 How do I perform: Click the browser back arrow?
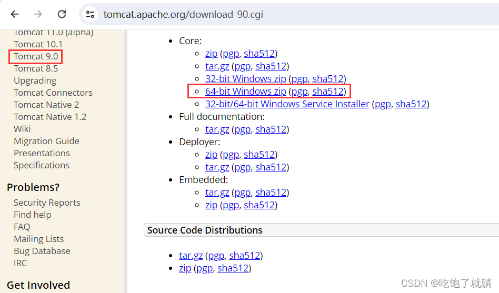15,14
